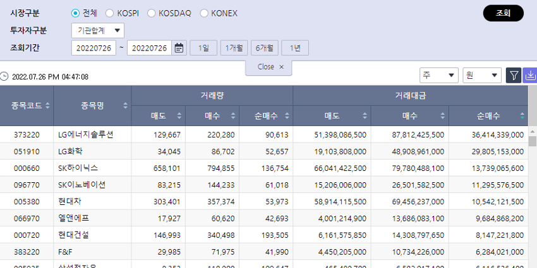Set period to 1개월
This screenshot has width=537, height=268.
click(x=234, y=48)
